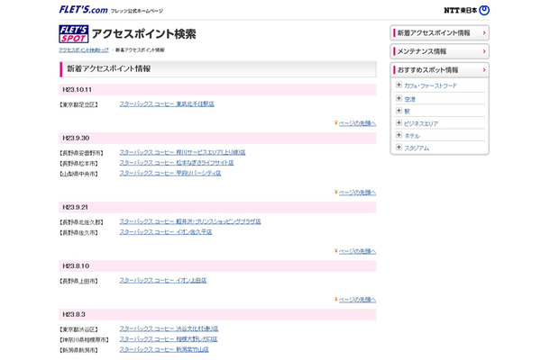Screen dimensions: 550x360
Task: Click the 【山梨県中央市】 location label
Action: (x=78, y=174)
